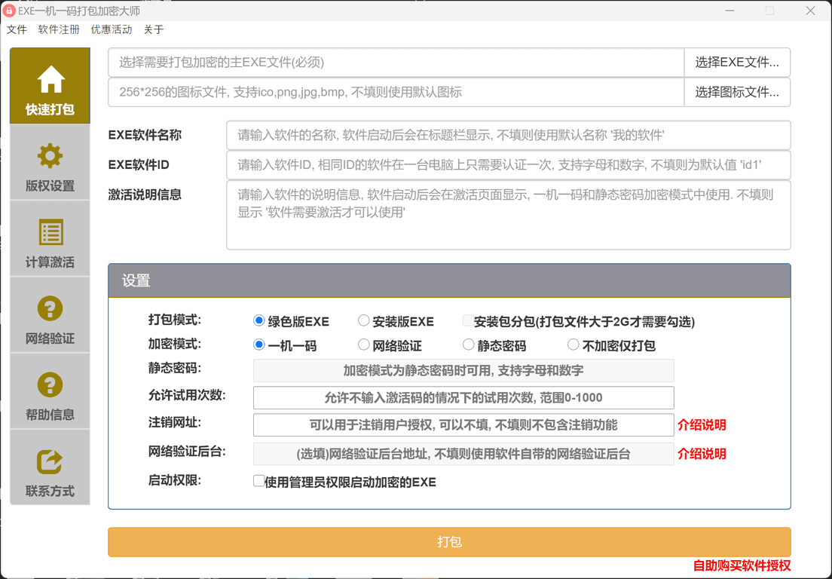Focus the EXE软件名称 input field
Image resolution: width=832 pixels, height=579 pixels.
[x=508, y=136]
